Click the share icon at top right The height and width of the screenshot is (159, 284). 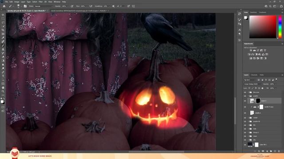(x=281, y=6)
